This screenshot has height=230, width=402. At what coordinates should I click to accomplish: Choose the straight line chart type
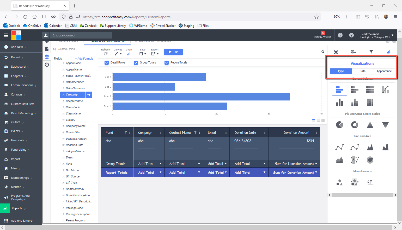(x=339, y=147)
